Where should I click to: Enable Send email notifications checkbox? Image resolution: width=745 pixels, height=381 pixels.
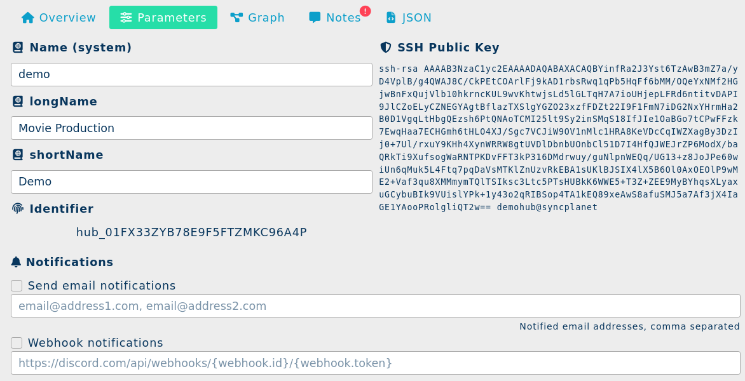pos(17,286)
